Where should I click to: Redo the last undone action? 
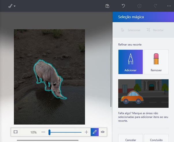click(x=156, y=6)
